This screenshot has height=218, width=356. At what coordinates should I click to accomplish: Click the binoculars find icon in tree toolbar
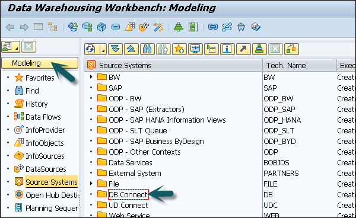[x=147, y=49]
